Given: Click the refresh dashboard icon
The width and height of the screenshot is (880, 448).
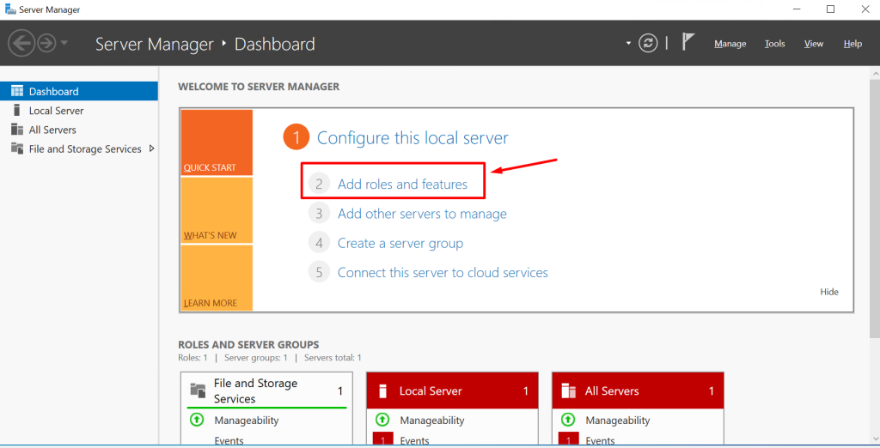Looking at the screenshot, I should pos(648,43).
